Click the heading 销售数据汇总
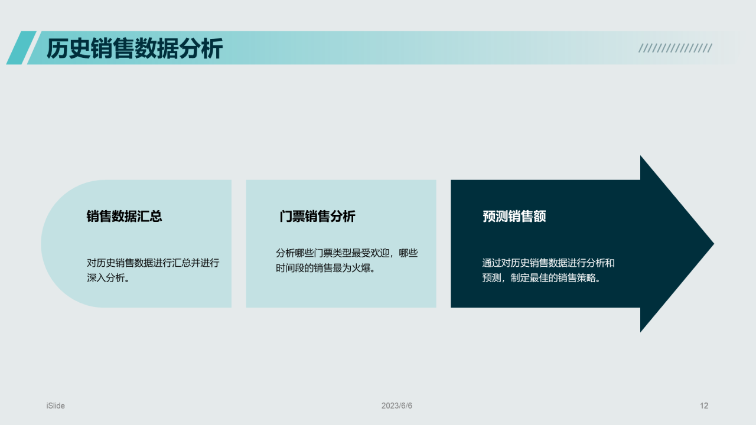The height and width of the screenshot is (425, 756). click(x=124, y=217)
